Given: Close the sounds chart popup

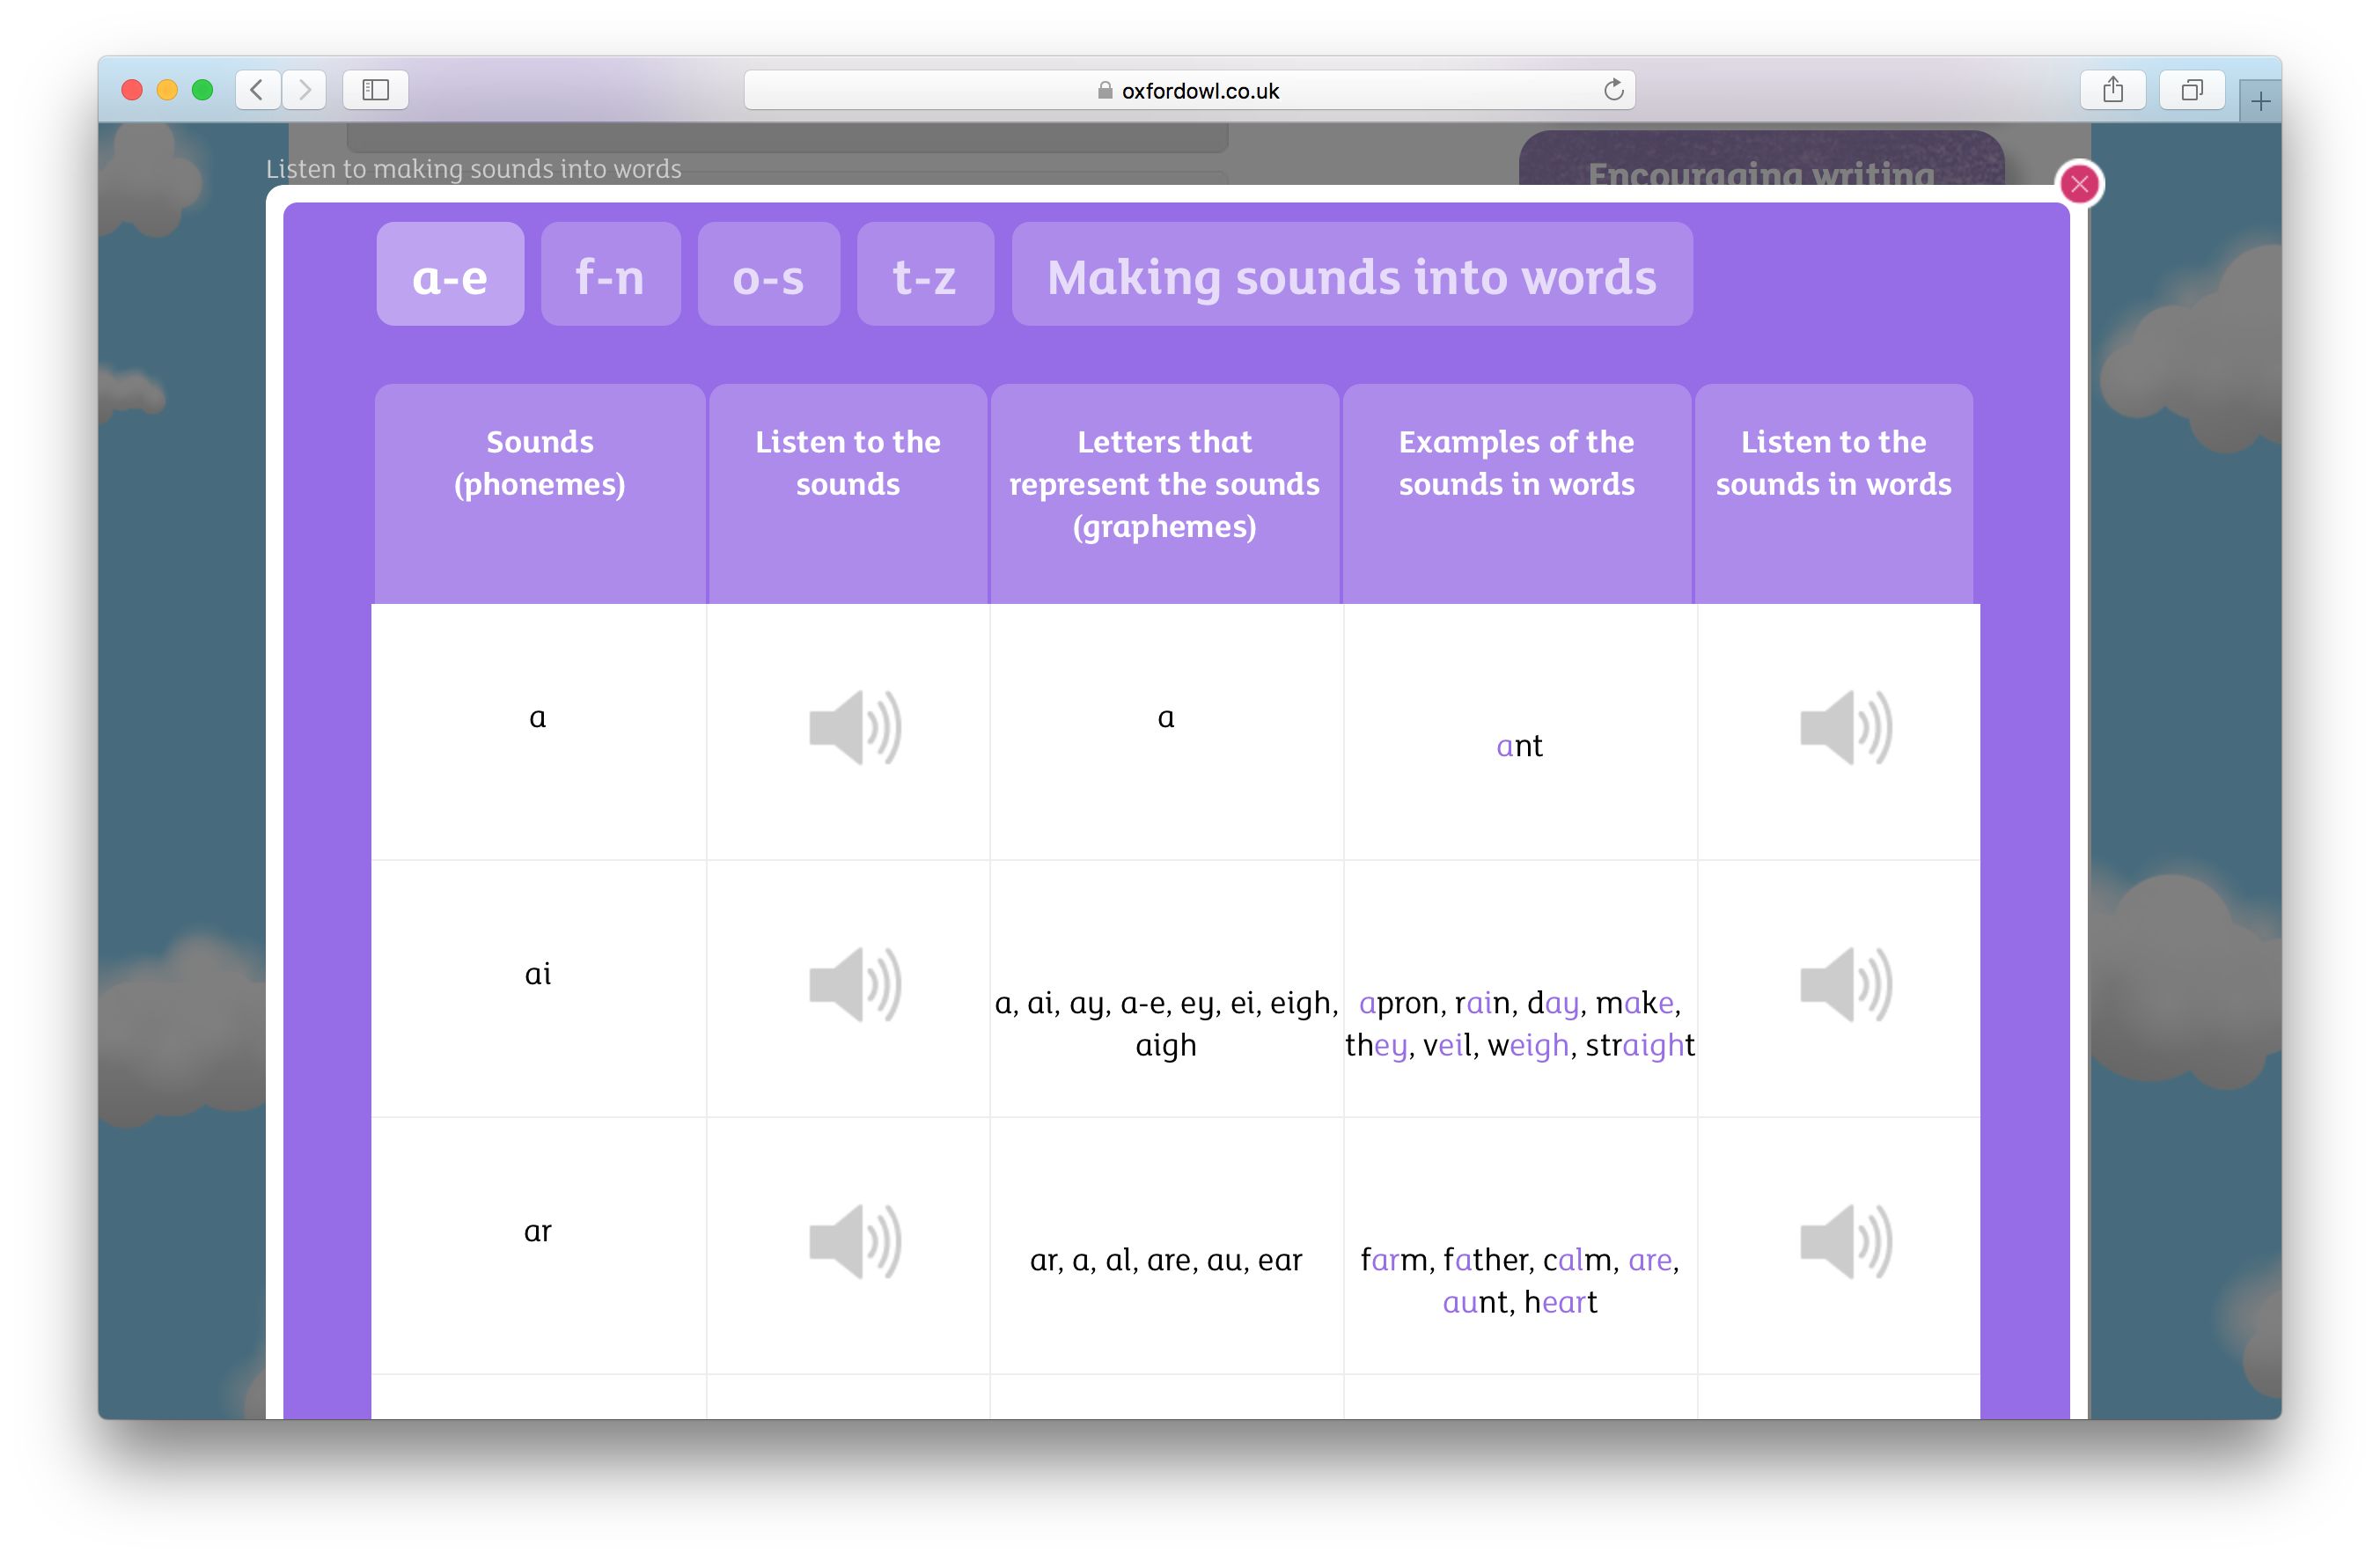Looking at the screenshot, I should 2080,184.
